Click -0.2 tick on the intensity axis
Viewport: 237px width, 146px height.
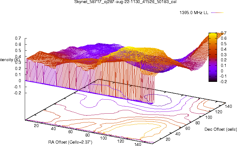tap(17, 93)
